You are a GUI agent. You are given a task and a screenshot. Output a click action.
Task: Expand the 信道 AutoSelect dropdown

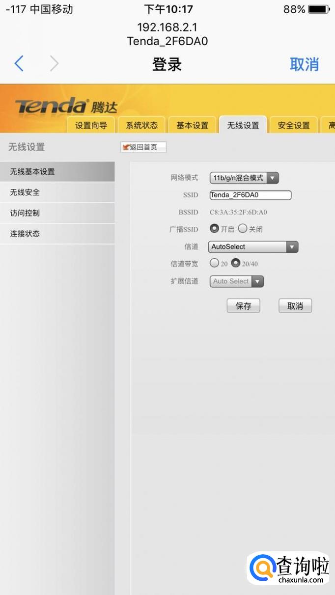253,247
